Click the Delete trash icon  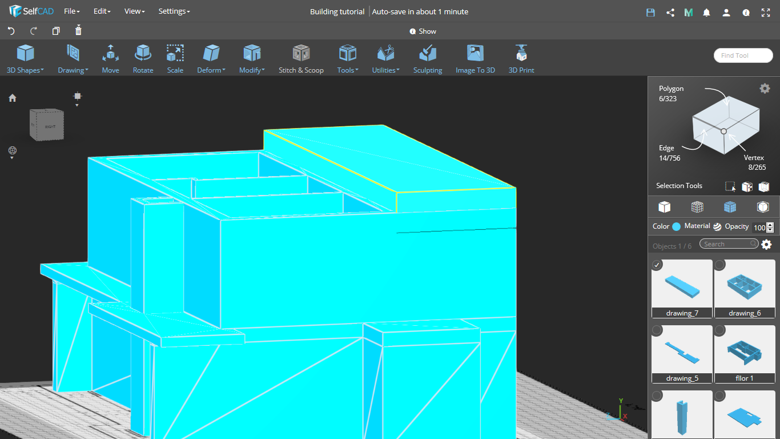(78, 30)
